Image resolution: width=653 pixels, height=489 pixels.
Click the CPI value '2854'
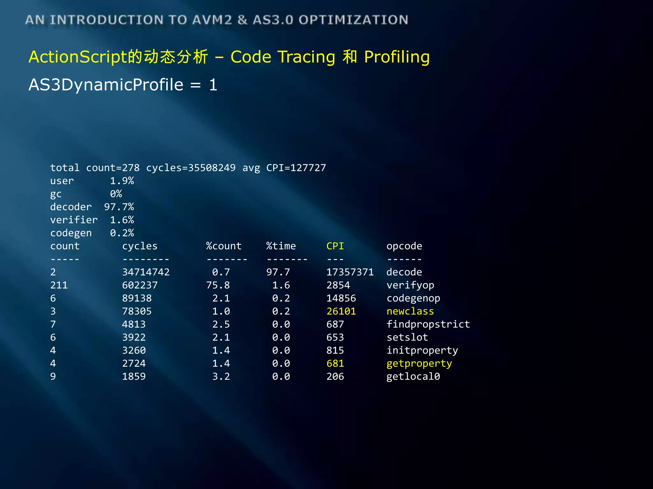coord(338,285)
